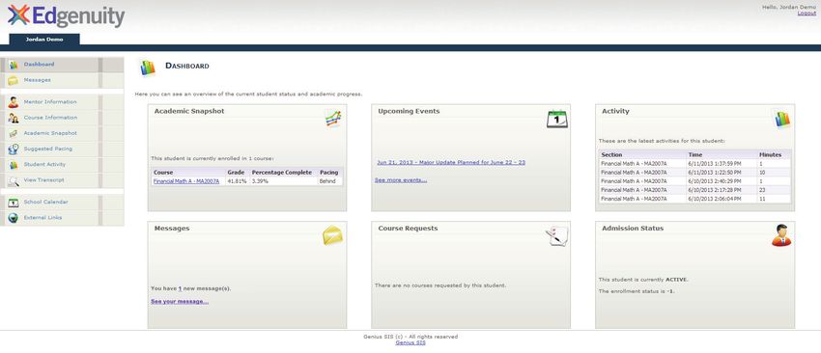Click the Messages envelope icon in sidebar
This screenshot has height=353, width=821.
pyautogui.click(x=14, y=81)
